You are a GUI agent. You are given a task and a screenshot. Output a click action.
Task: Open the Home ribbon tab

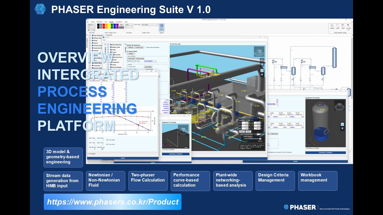(92, 22)
